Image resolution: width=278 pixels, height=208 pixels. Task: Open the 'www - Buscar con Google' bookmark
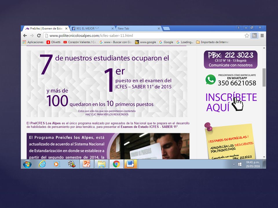pyautogui.click(x=116, y=42)
